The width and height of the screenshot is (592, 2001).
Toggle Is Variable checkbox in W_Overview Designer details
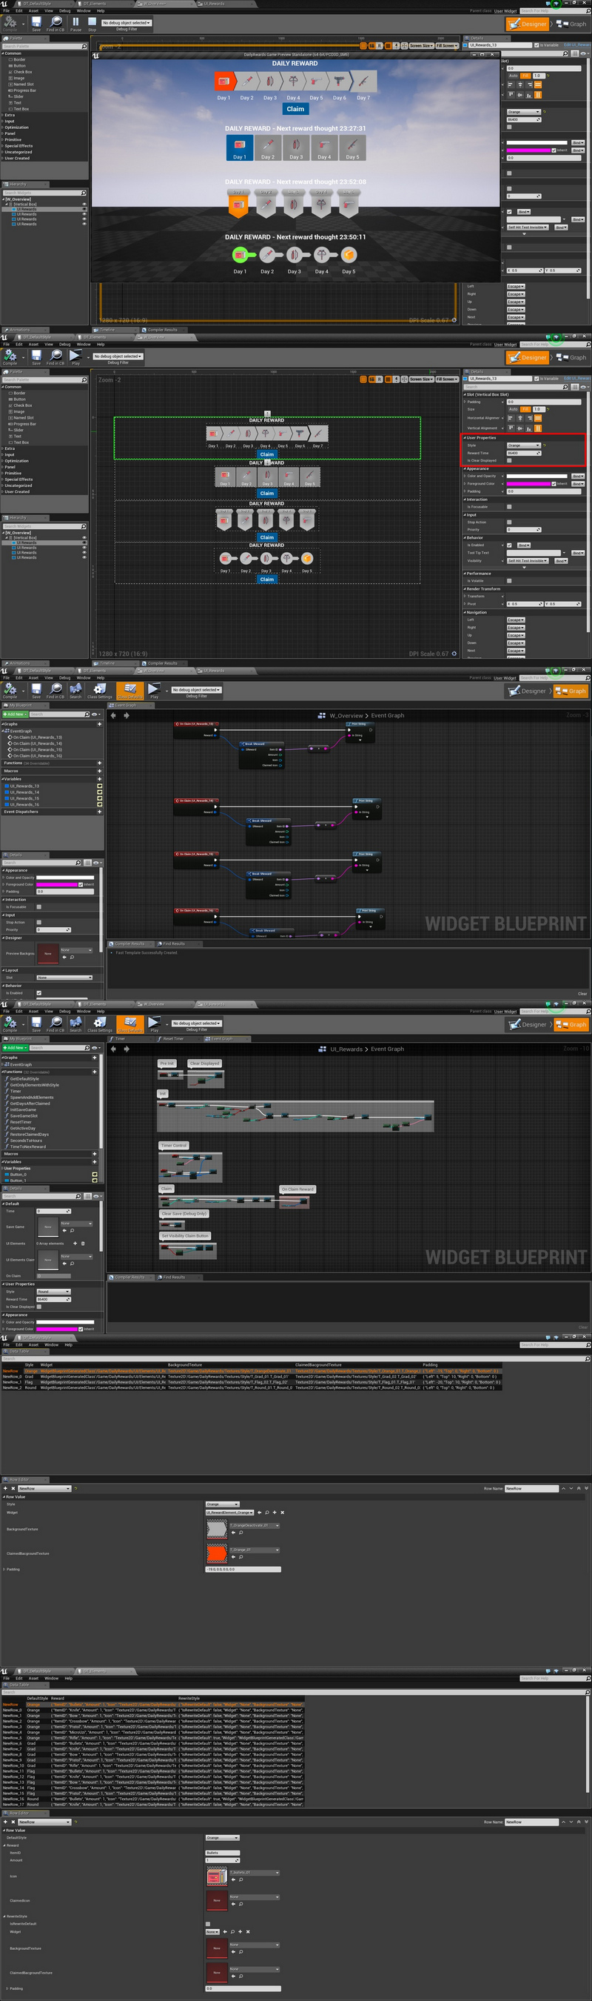(x=537, y=379)
